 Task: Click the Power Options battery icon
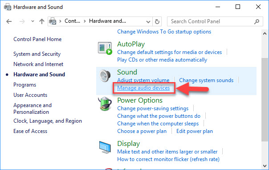click(x=105, y=104)
